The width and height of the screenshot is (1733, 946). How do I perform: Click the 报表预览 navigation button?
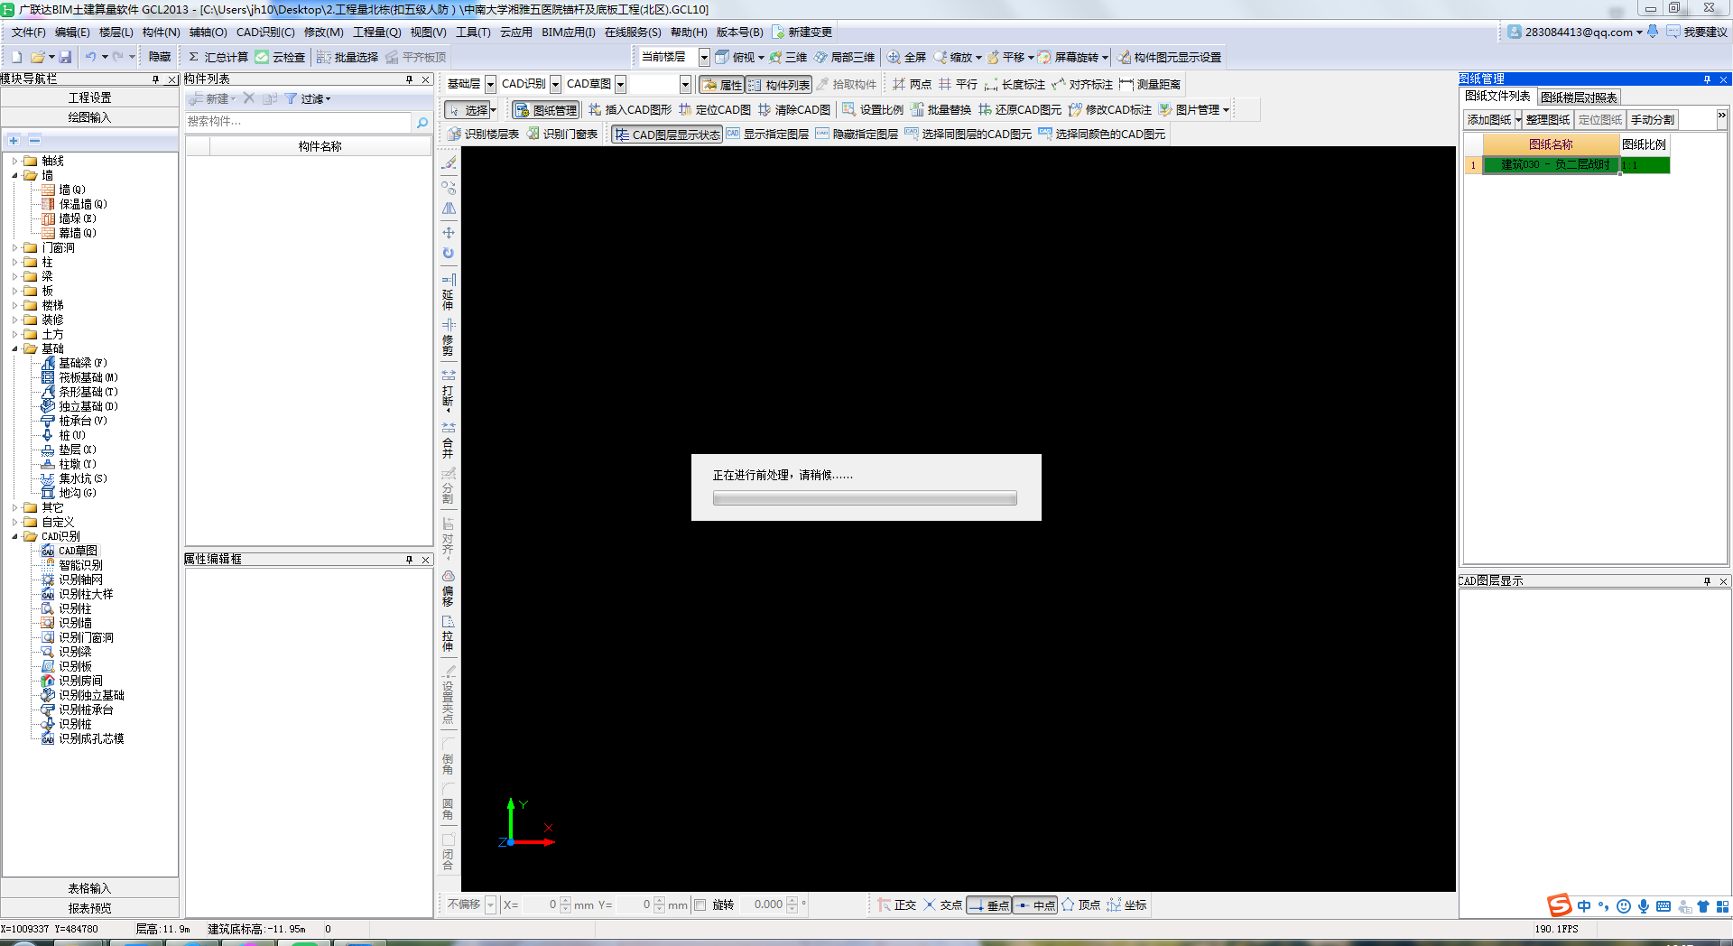pos(89,908)
